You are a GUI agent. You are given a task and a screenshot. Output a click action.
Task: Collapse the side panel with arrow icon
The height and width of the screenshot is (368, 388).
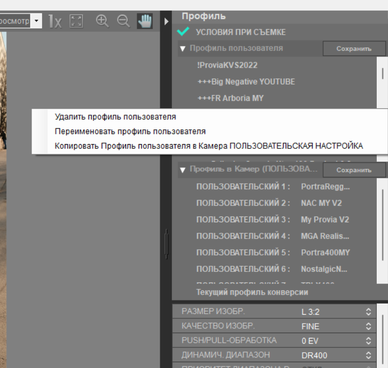pos(167,22)
